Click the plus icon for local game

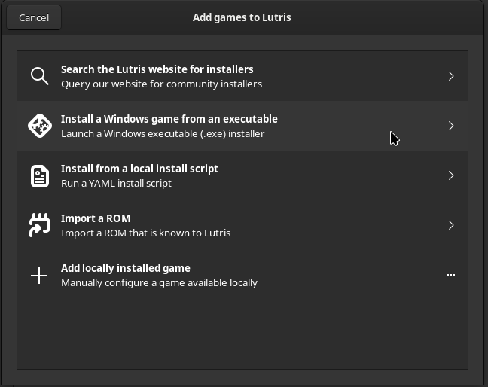click(39, 276)
